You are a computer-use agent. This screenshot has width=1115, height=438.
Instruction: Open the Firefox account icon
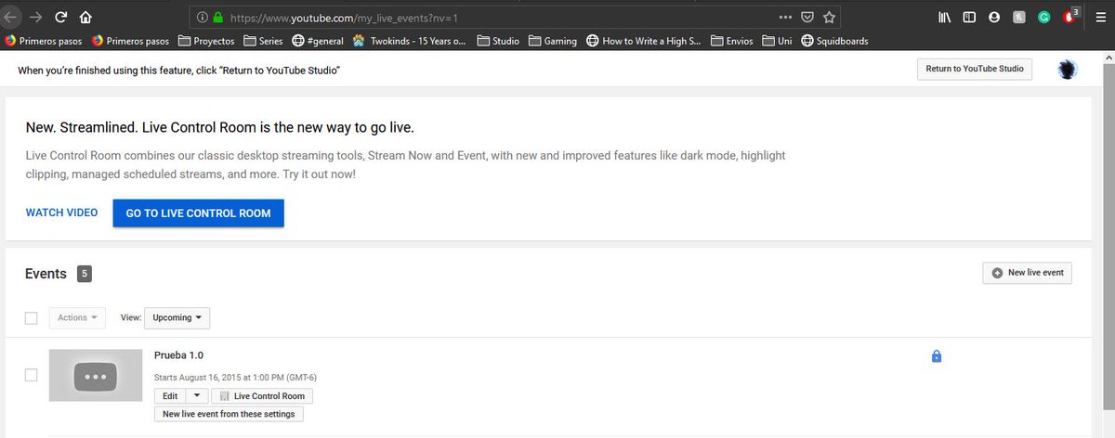click(x=994, y=17)
